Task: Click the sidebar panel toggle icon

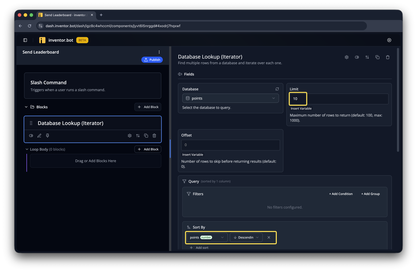Action: (x=25, y=40)
